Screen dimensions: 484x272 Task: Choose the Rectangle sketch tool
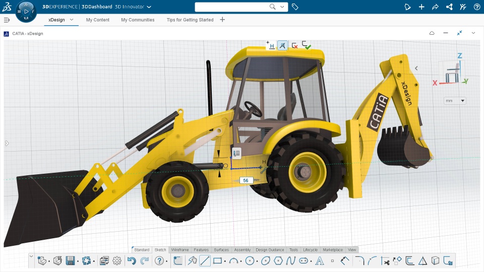click(x=217, y=261)
